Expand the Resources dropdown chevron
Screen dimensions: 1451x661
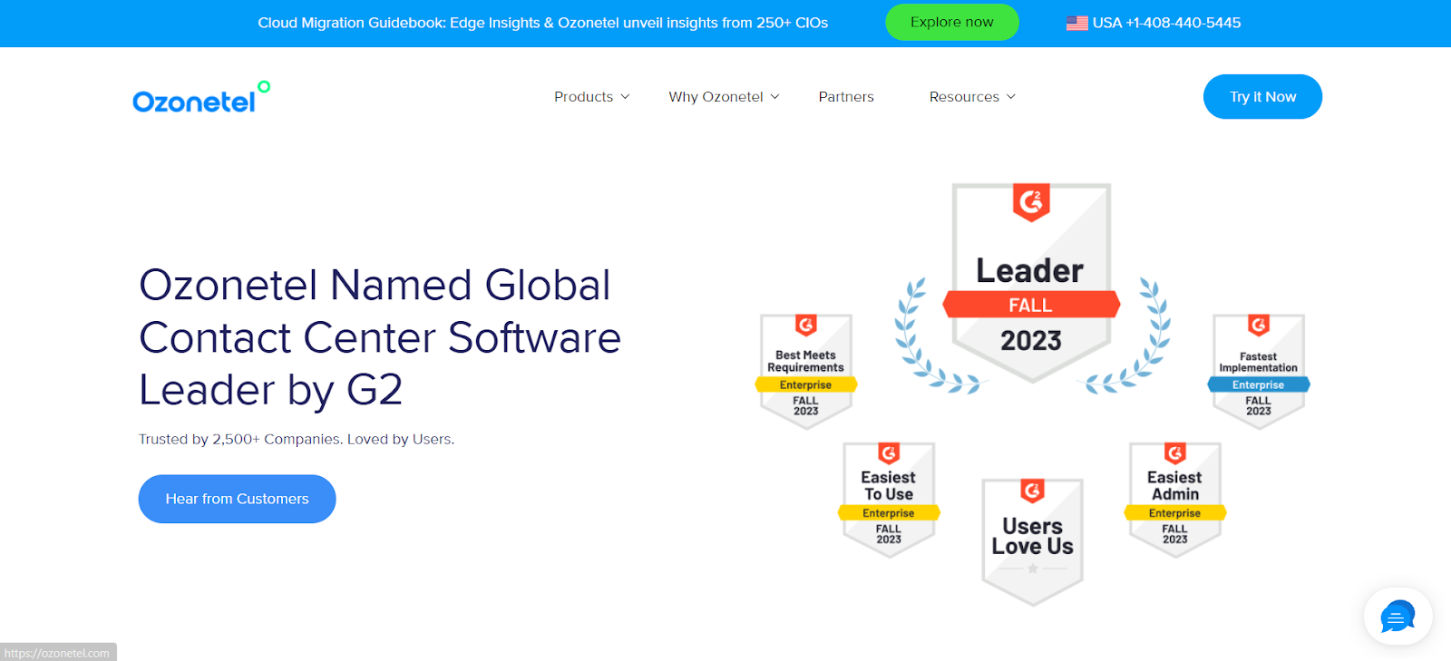[1011, 97]
